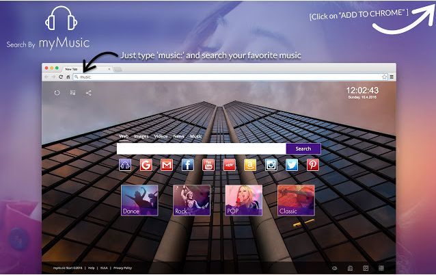Open the Rock music thumbnail
436x275 pixels.
point(191,200)
